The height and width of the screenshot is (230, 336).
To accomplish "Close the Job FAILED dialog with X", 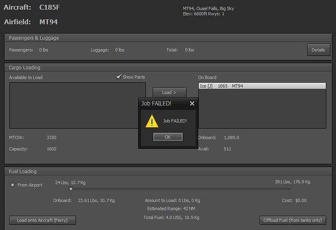I will pos(192,104).
